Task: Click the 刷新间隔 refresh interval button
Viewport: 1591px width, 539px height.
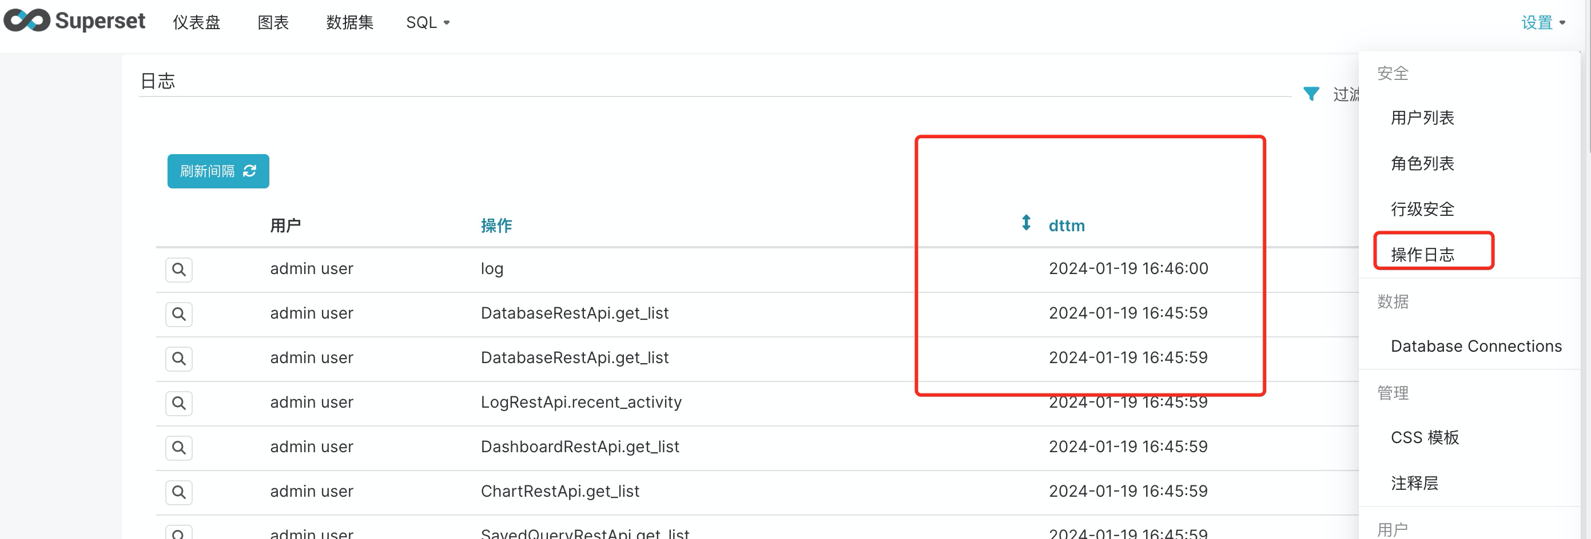Action: 218,171
